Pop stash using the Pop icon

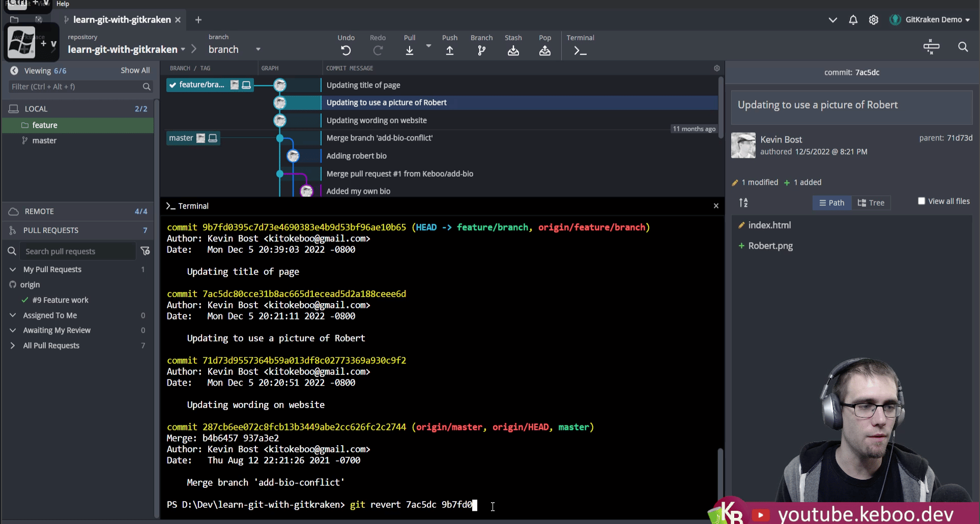coord(545,50)
